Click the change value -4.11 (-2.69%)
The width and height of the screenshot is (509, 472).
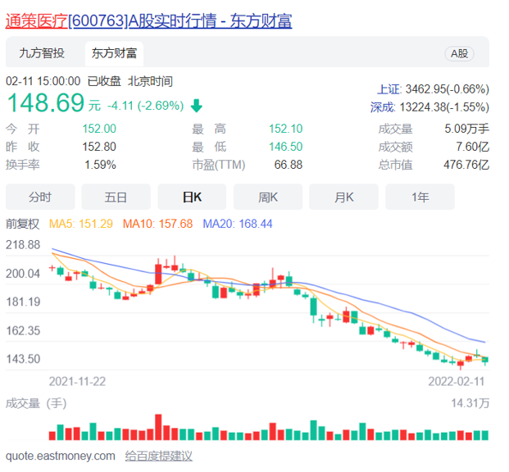(x=145, y=106)
